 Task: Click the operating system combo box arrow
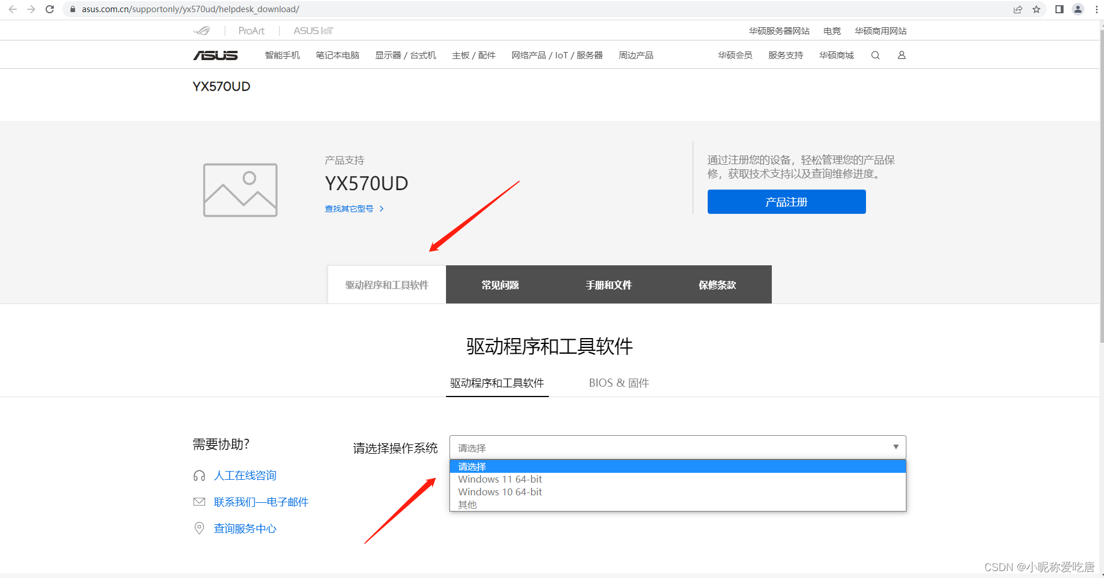tap(895, 447)
